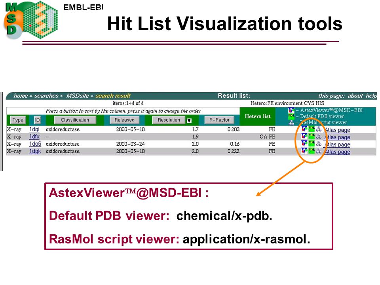
Task: Click the 'items:1÷4 of 4' count text
Action: point(128,103)
